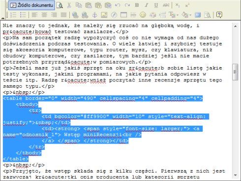Click the selected text '</table>'
The height and width of the screenshot is (181, 241).
click(x=16, y=159)
